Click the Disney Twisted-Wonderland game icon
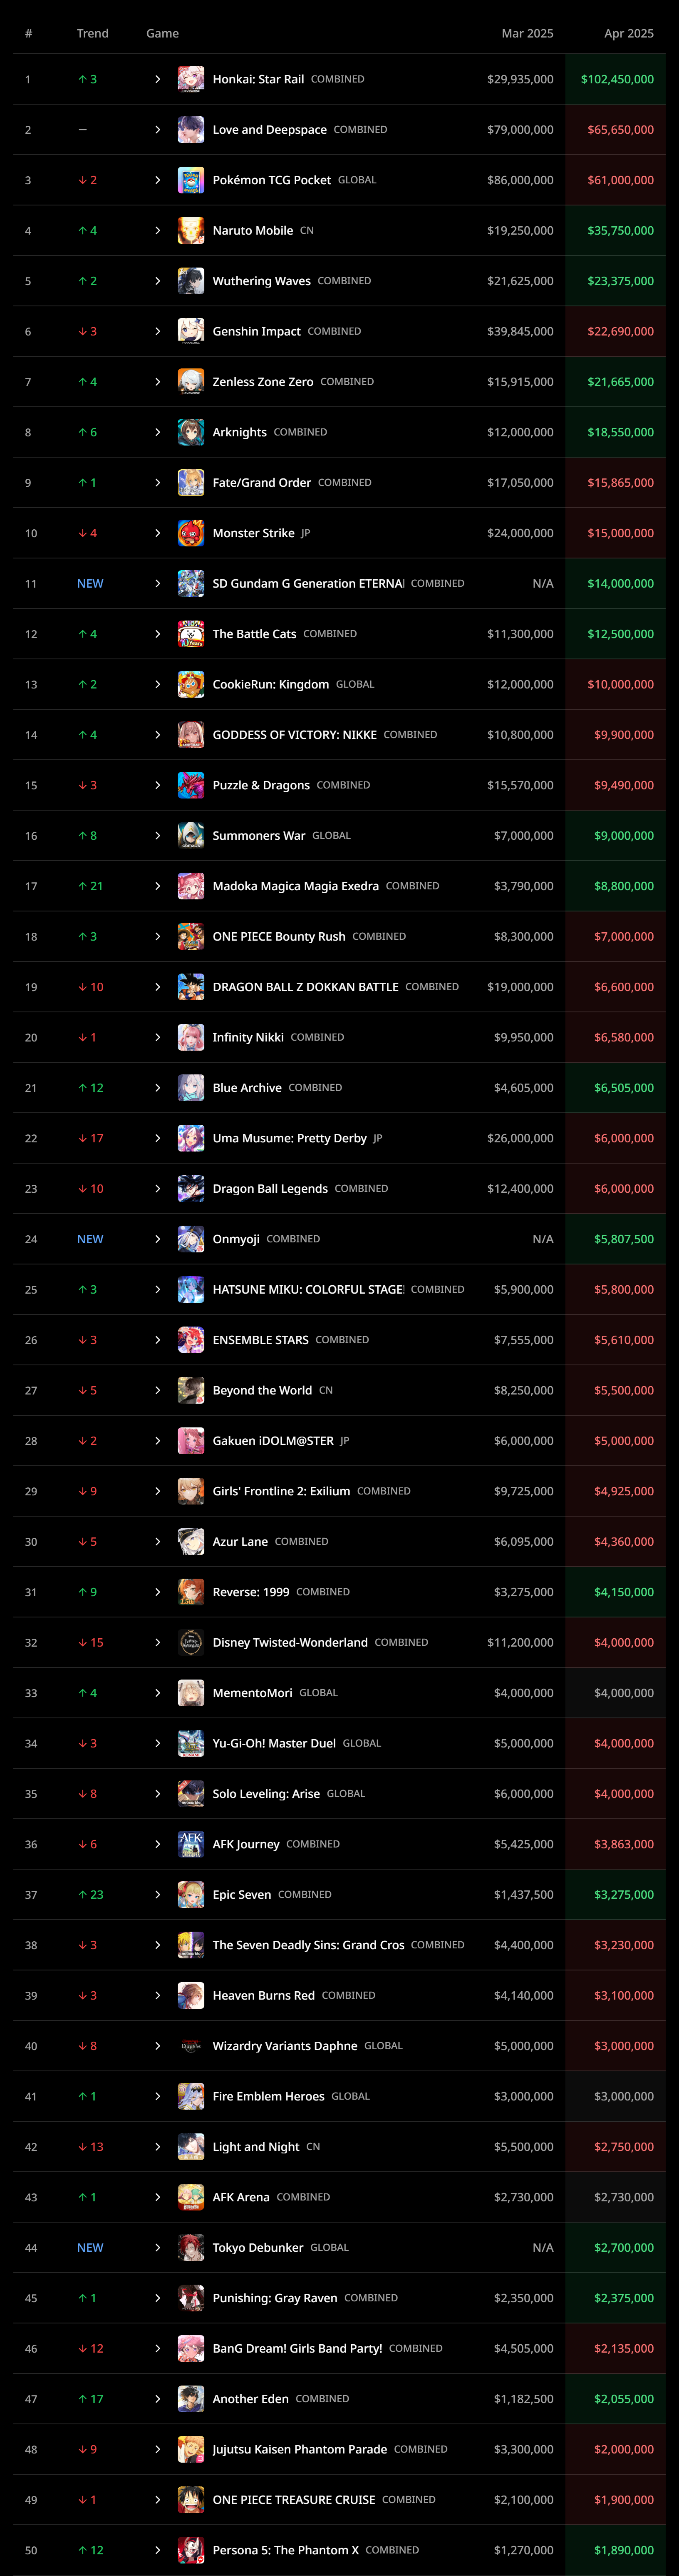This screenshot has width=679, height=2576. coord(191,1642)
